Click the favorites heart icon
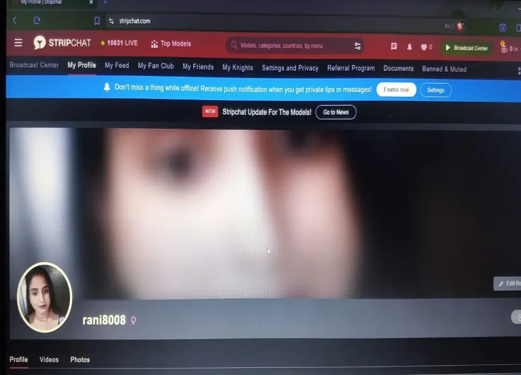This screenshot has width=521, height=375. tap(424, 47)
